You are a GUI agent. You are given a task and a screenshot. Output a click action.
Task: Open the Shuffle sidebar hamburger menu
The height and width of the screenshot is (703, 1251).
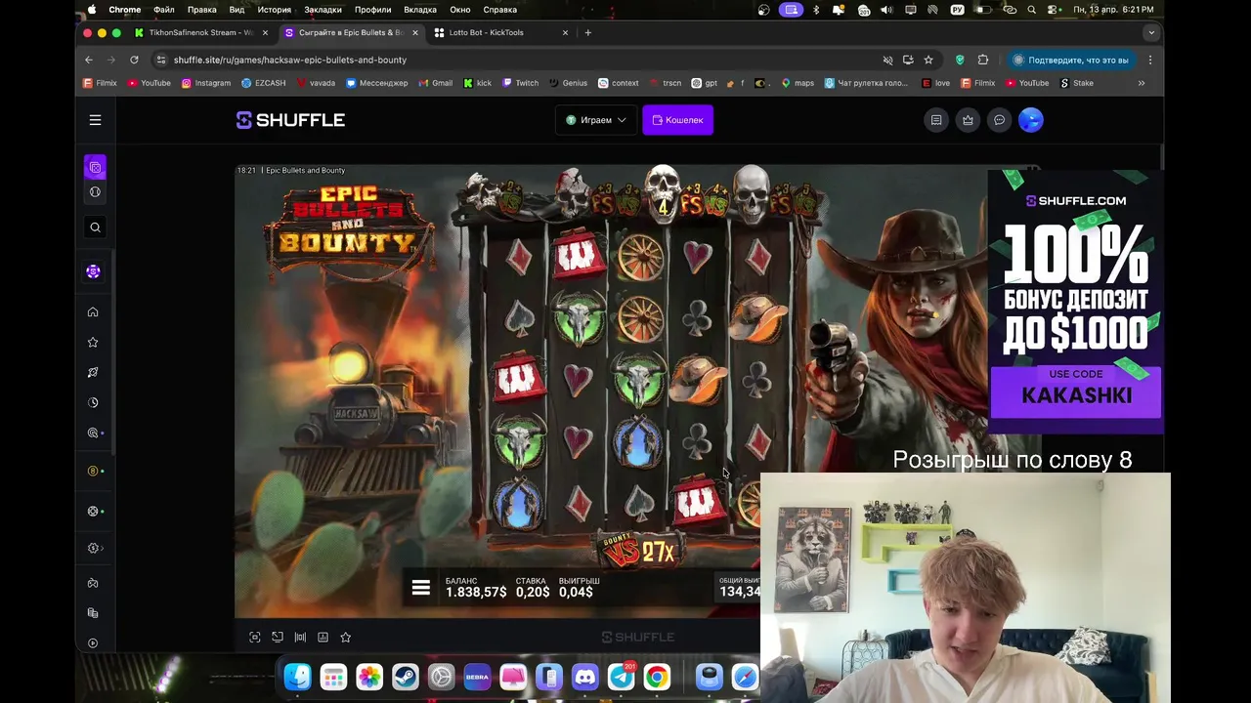point(95,120)
